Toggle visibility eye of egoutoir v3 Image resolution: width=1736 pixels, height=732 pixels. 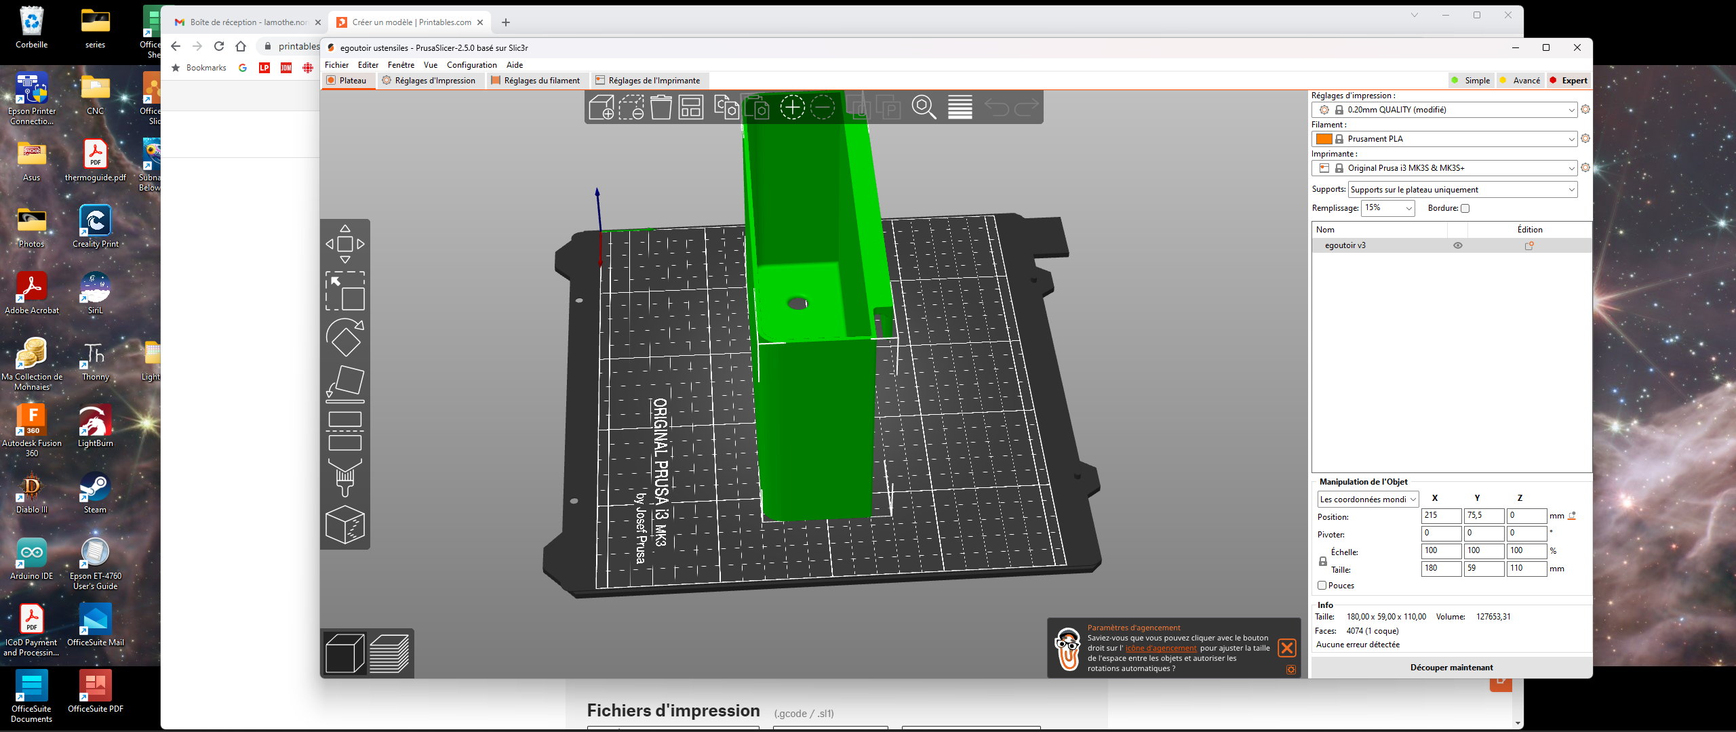[x=1458, y=245]
